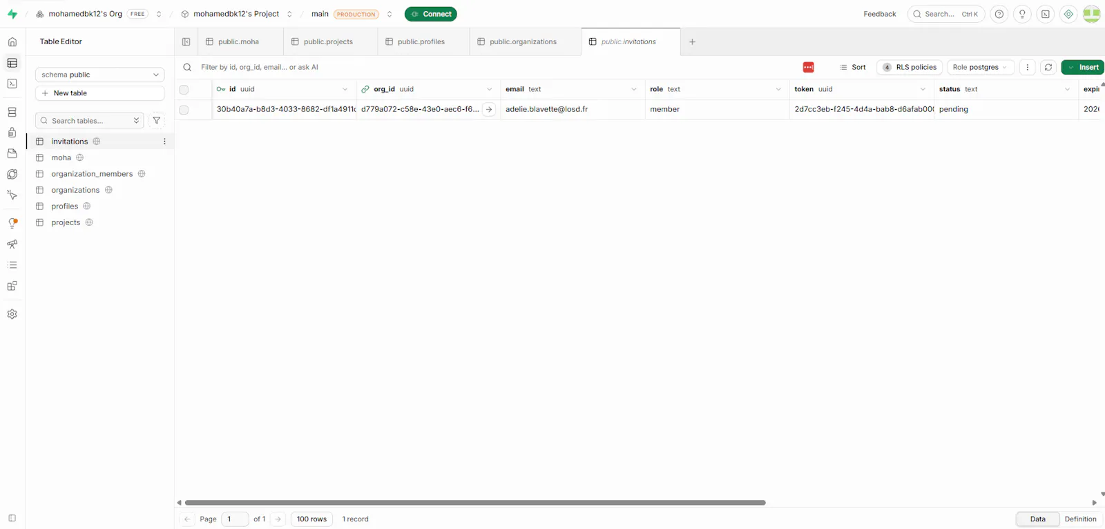Open the schema public dropdown
The image size is (1105, 529).
tap(100, 75)
